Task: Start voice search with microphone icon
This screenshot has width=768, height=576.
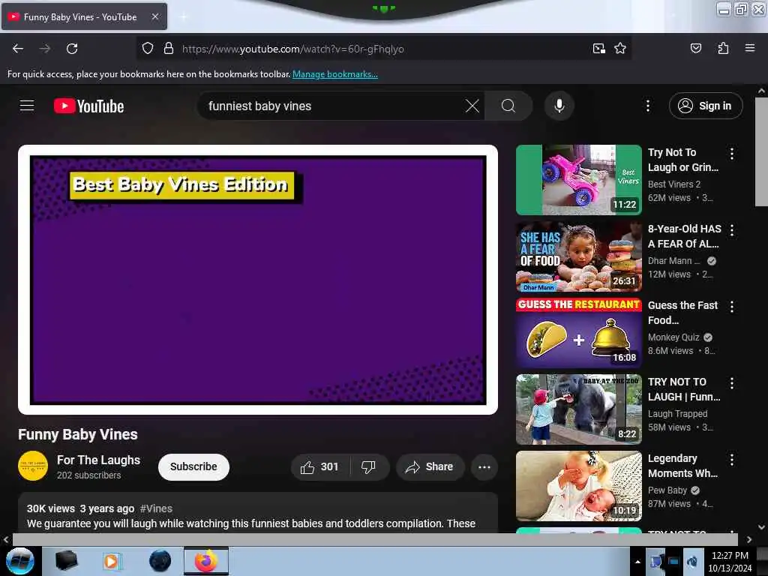Action: 559,106
